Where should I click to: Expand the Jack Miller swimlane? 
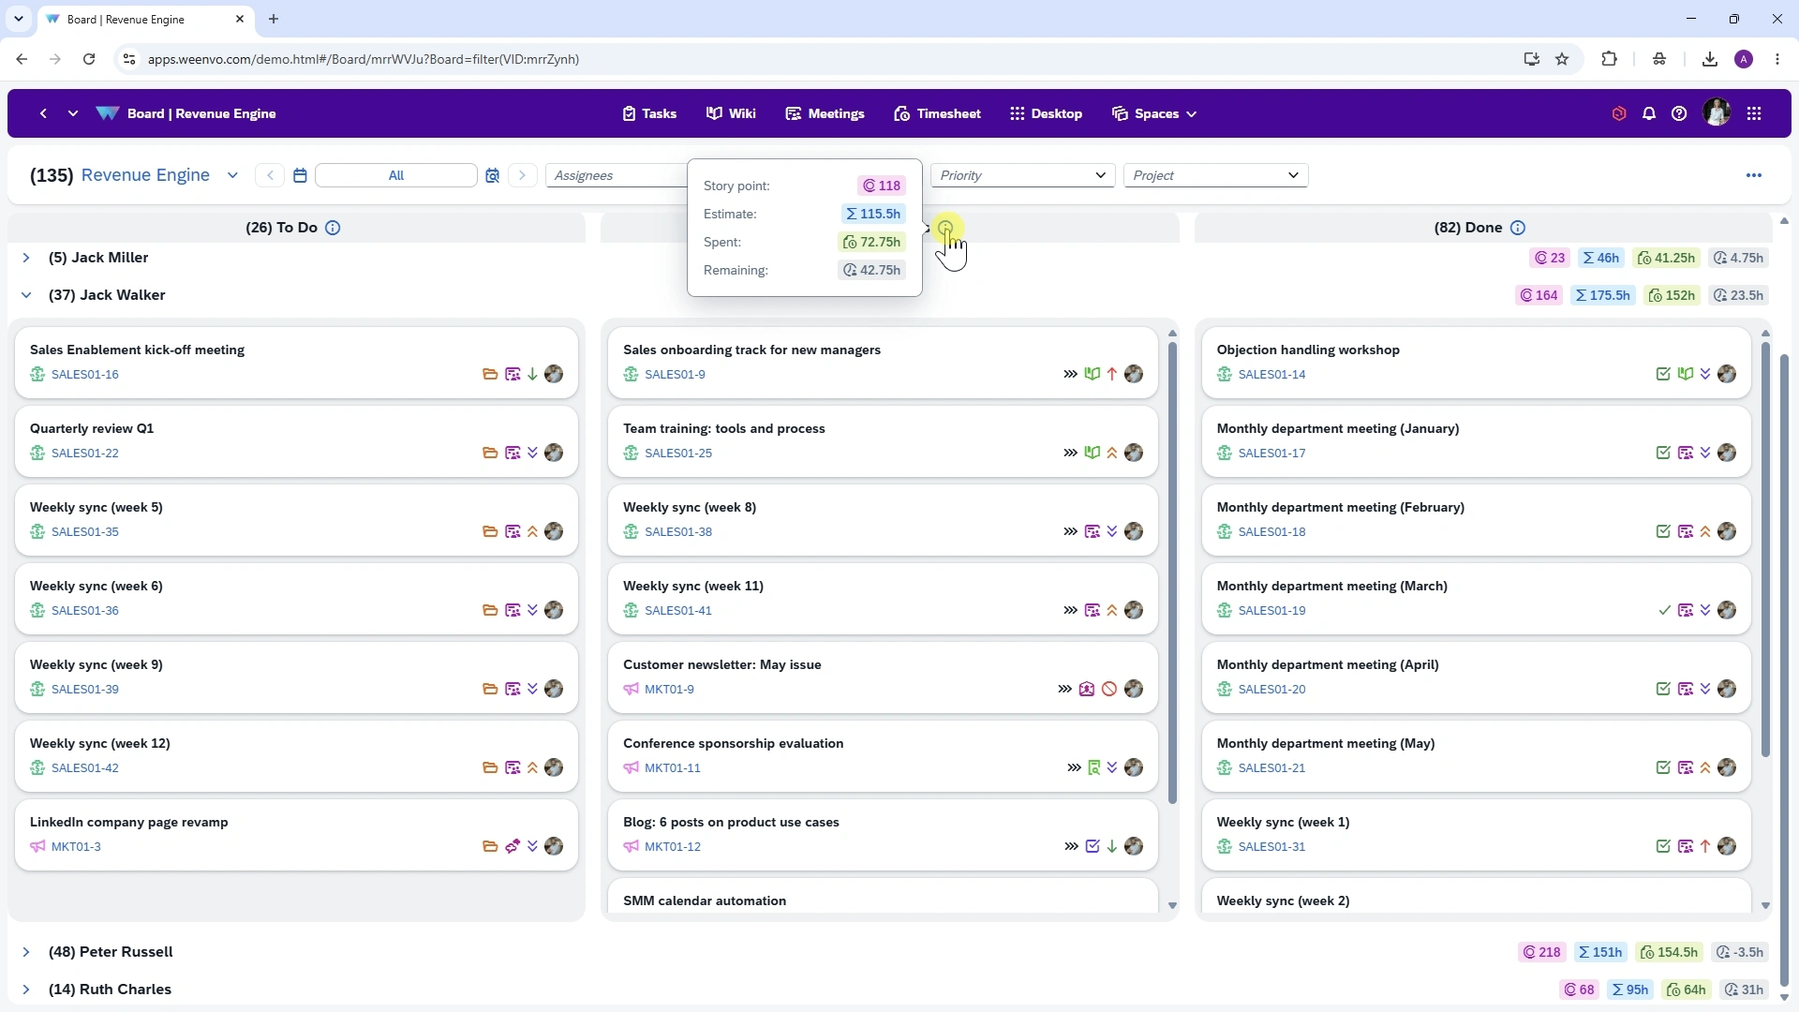(26, 258)
